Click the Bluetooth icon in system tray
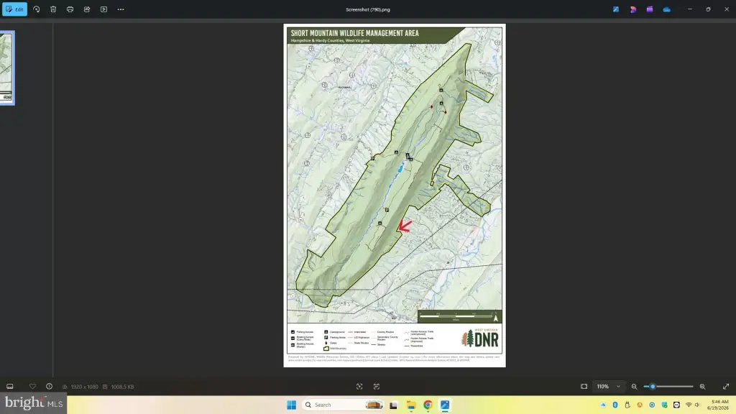 pos(615,405)
